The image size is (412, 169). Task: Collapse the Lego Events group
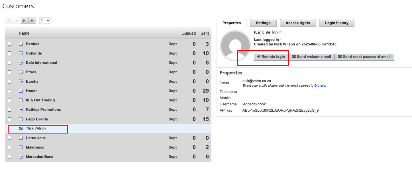point(21,119)
